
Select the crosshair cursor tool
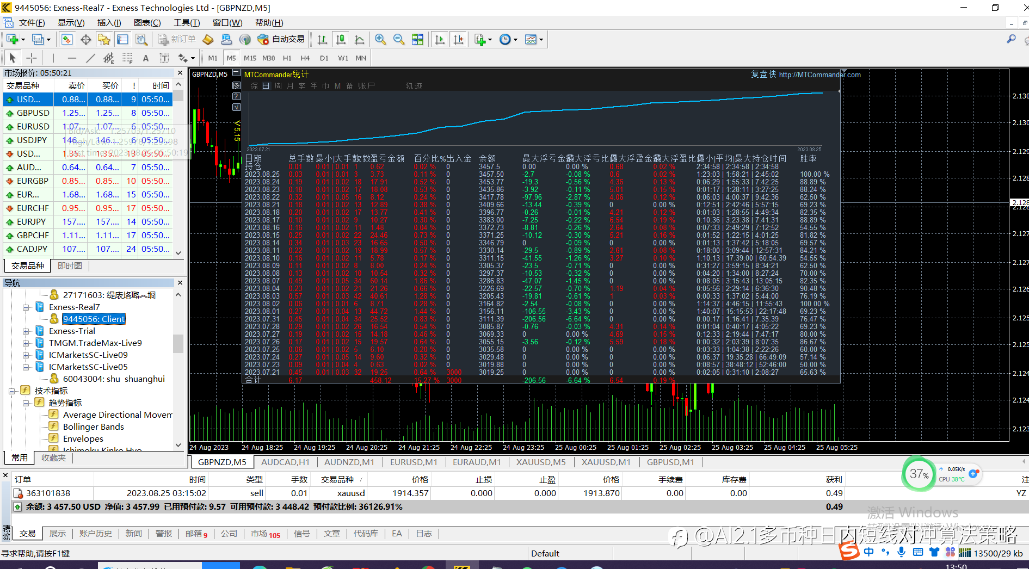coord(32,58)
